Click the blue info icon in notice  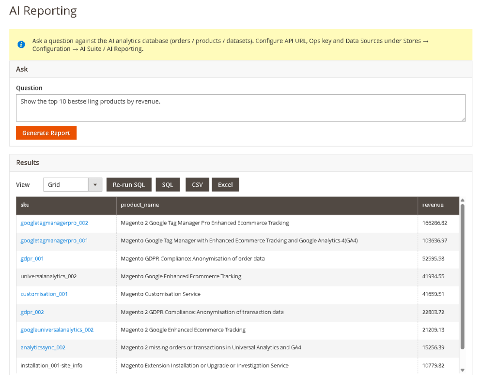tap(21, 45)
